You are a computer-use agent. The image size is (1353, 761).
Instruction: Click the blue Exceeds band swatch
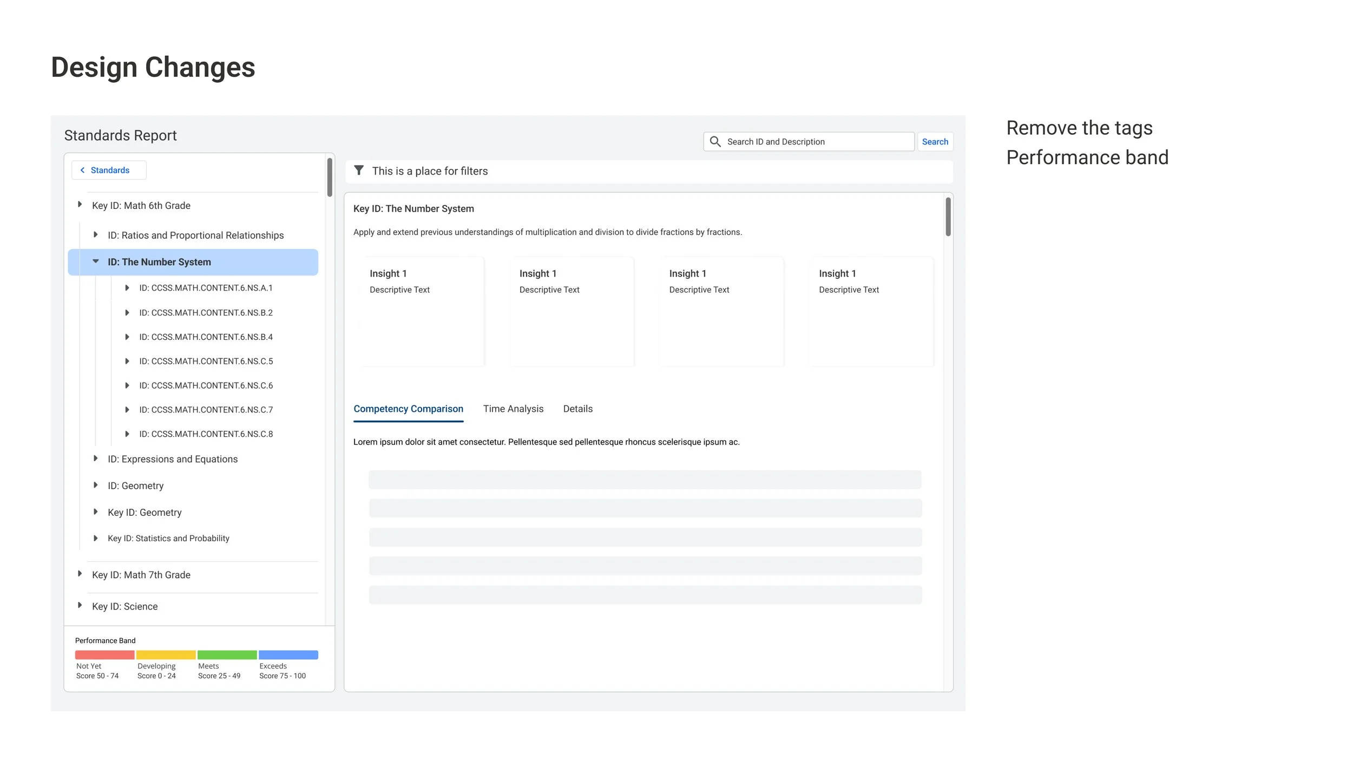click(288, 655)
